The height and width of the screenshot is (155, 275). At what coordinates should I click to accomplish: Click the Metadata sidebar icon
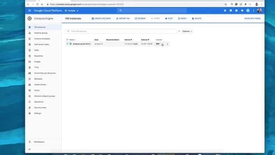pos(30,79)
